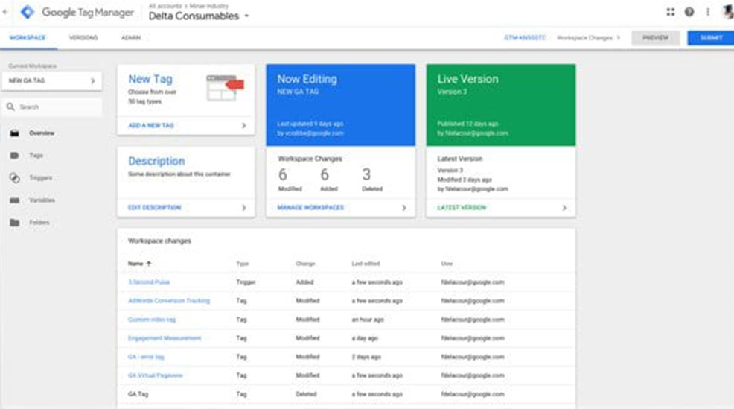This screenshot has height=409, width=734.
Task: Open Triggers from the sidebar
Action: (x=40, y=178)
